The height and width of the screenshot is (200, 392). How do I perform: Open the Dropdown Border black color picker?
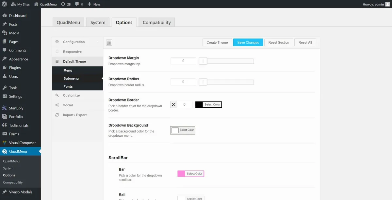pyautogui.click(x=208, y=104)
